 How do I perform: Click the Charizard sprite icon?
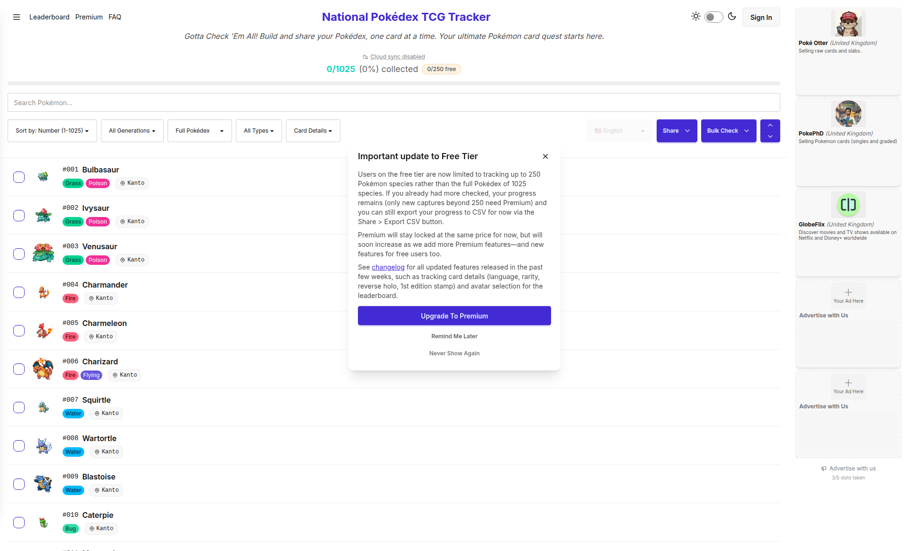click(x=43, y=369)
